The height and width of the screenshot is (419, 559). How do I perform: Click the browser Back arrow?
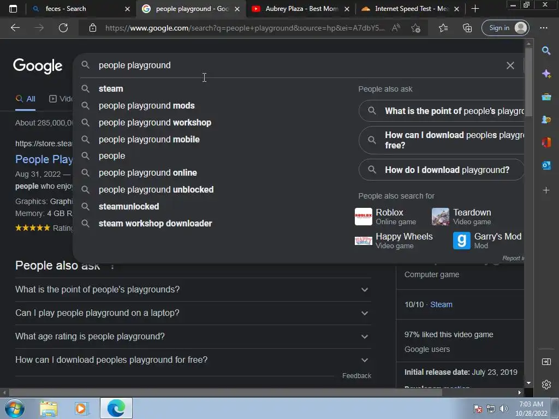15,28
